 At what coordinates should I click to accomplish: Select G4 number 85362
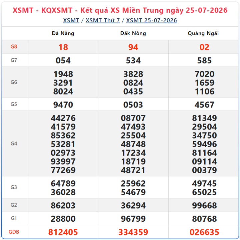63,136
